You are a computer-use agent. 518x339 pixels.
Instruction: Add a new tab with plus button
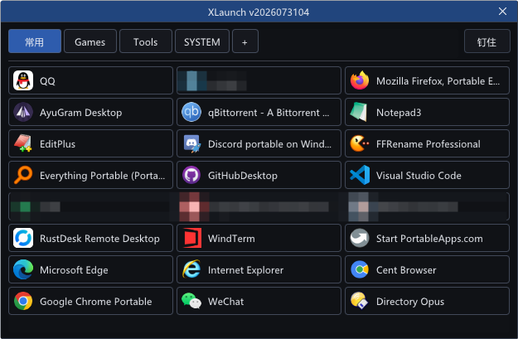(x=245, y=41)
